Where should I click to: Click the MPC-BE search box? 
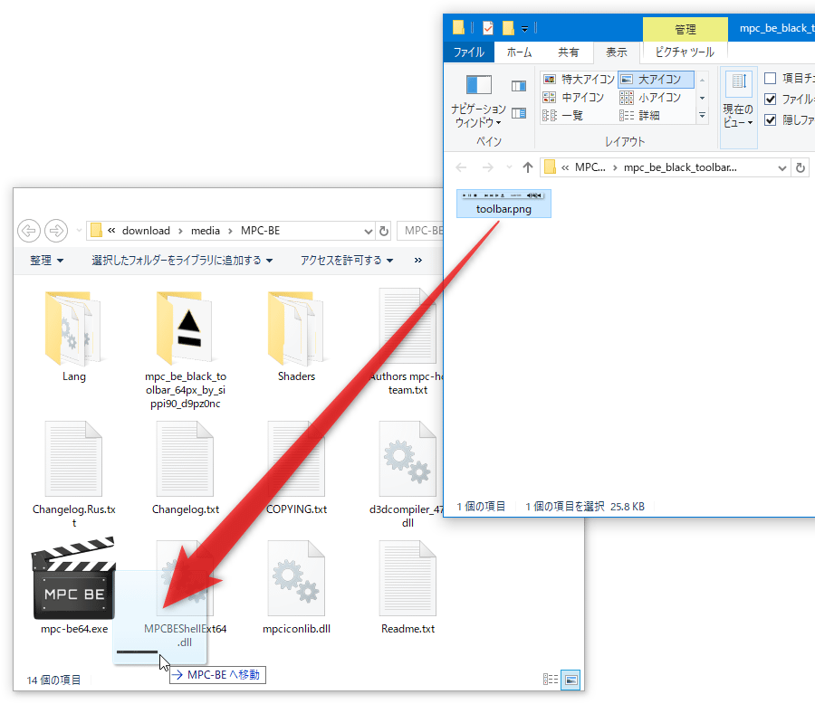click(x=420, y=231)
